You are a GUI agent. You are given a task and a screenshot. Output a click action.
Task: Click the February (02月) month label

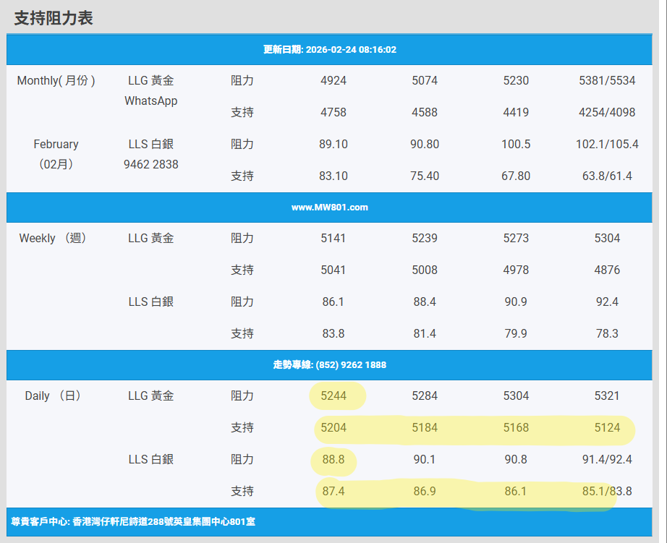(x=56, y=154)
